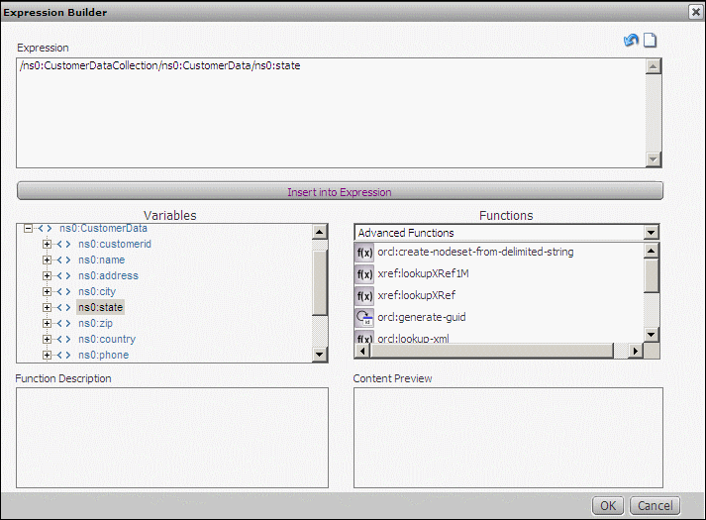706x520 pixels.
Task: Click the Functions list scroll up arrow
Action: click(x=652, y=251)
